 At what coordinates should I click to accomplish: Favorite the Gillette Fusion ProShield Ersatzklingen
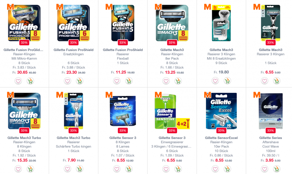coord(67,81)
